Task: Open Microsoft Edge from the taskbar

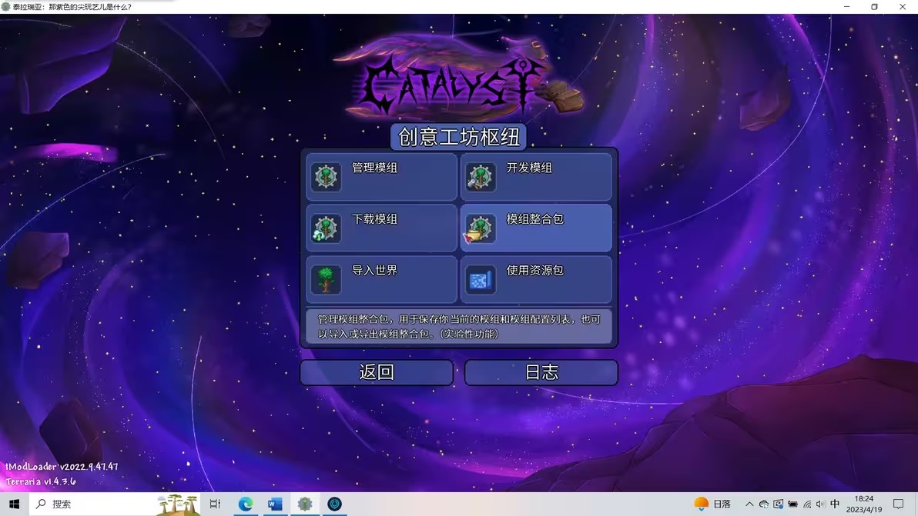Action: pyautogui.click(x=245, y=504)
